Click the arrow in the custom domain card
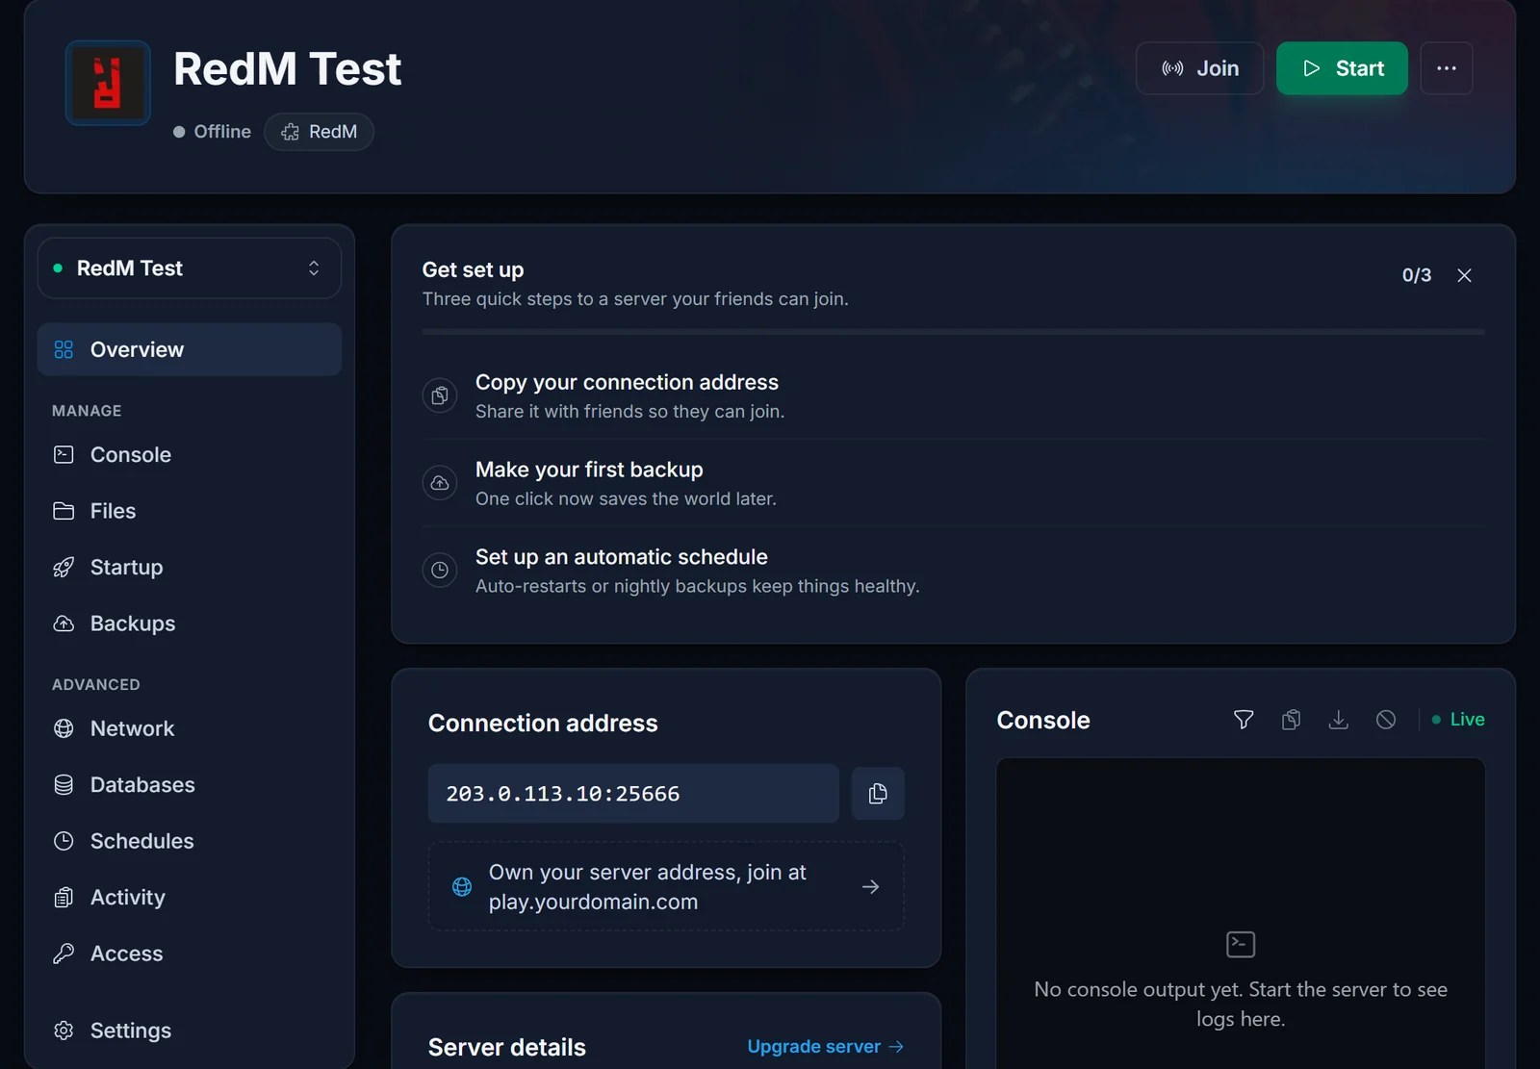The image size is (1540, 1069). [x=871, y=886]
